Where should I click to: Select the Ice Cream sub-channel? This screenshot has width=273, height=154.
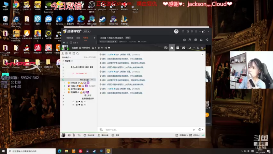[79, 74]
